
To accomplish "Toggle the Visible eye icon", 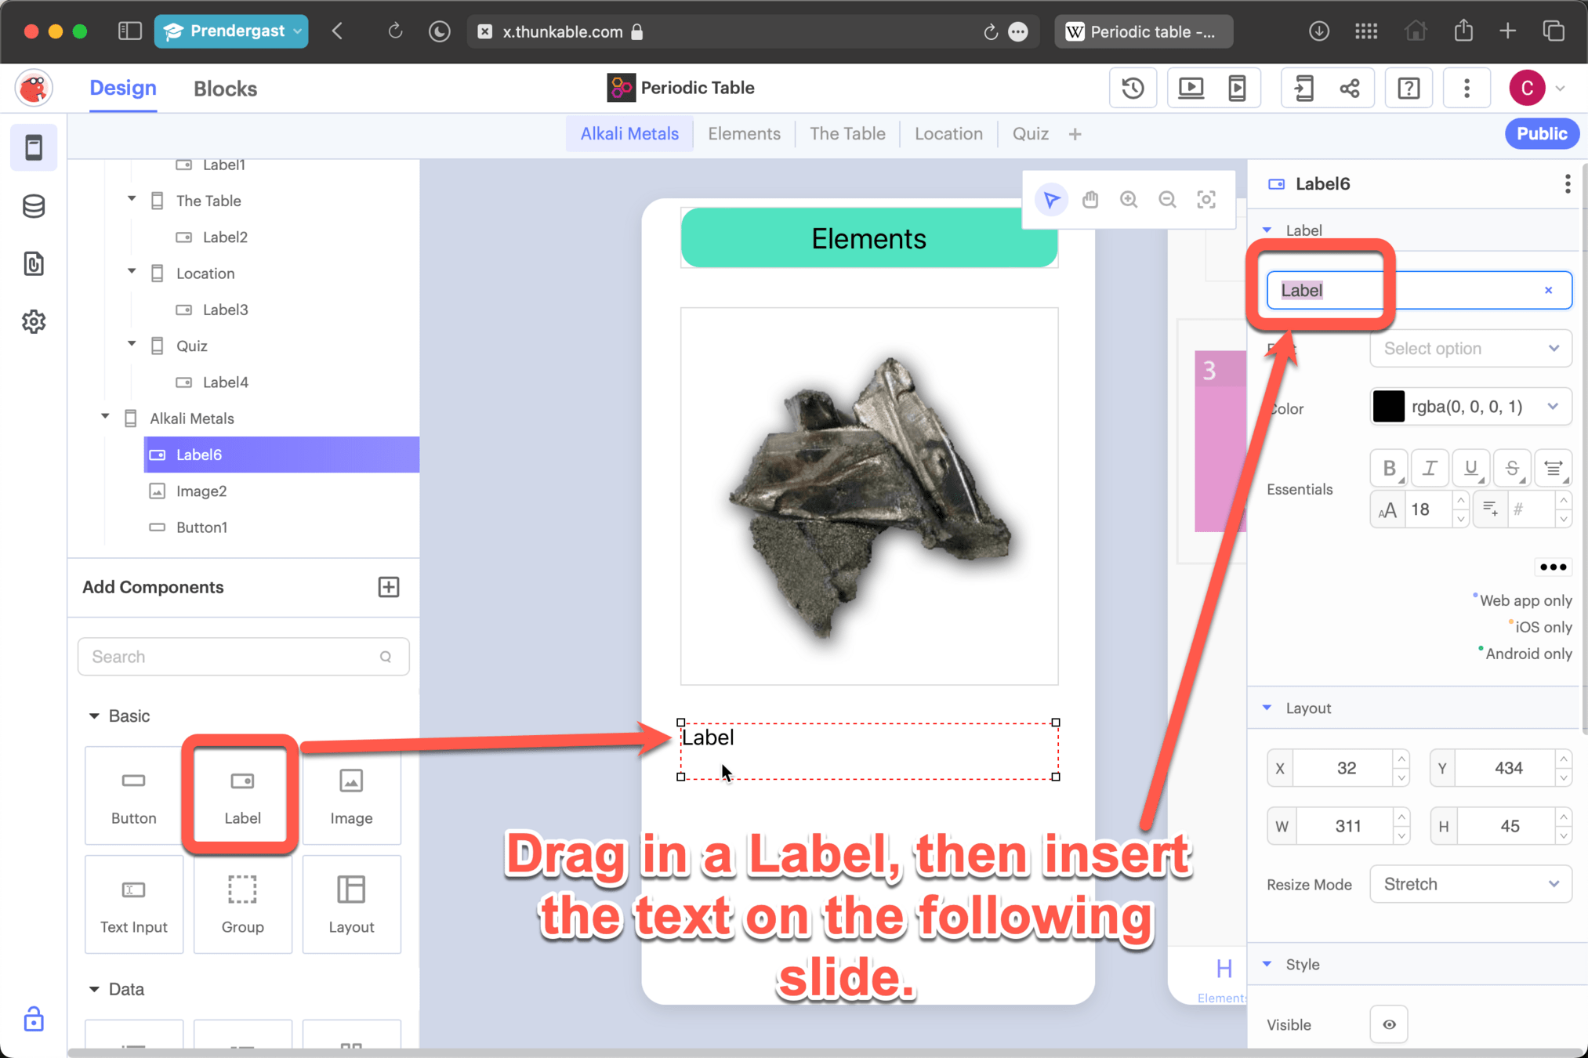I will [1389, 1024].
